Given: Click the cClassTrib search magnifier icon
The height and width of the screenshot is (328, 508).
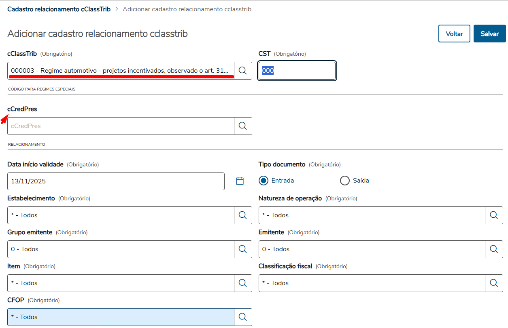Looking at the screenshot, I should coord(243,71).
